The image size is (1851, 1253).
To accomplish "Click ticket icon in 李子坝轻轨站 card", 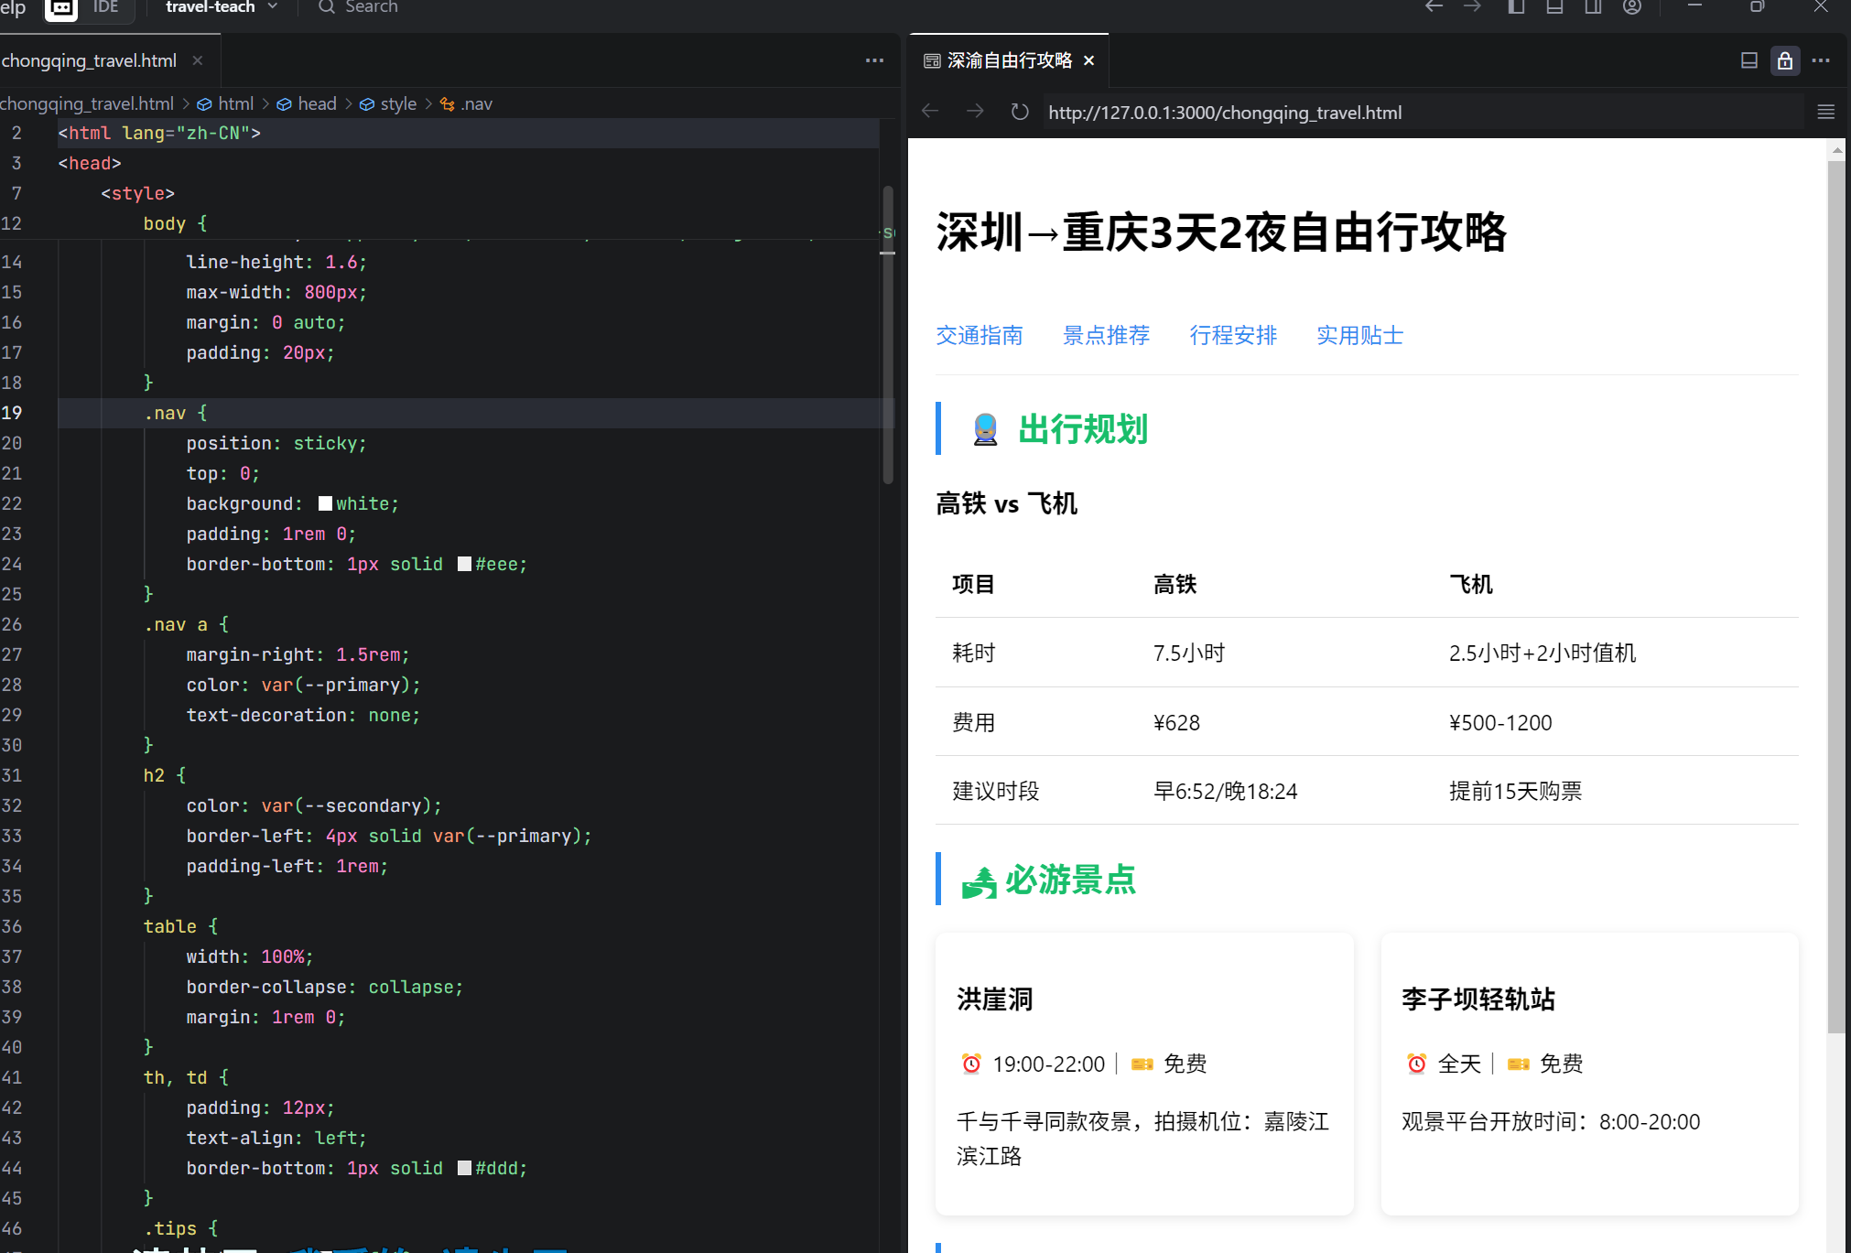I will [1518, 1064].
